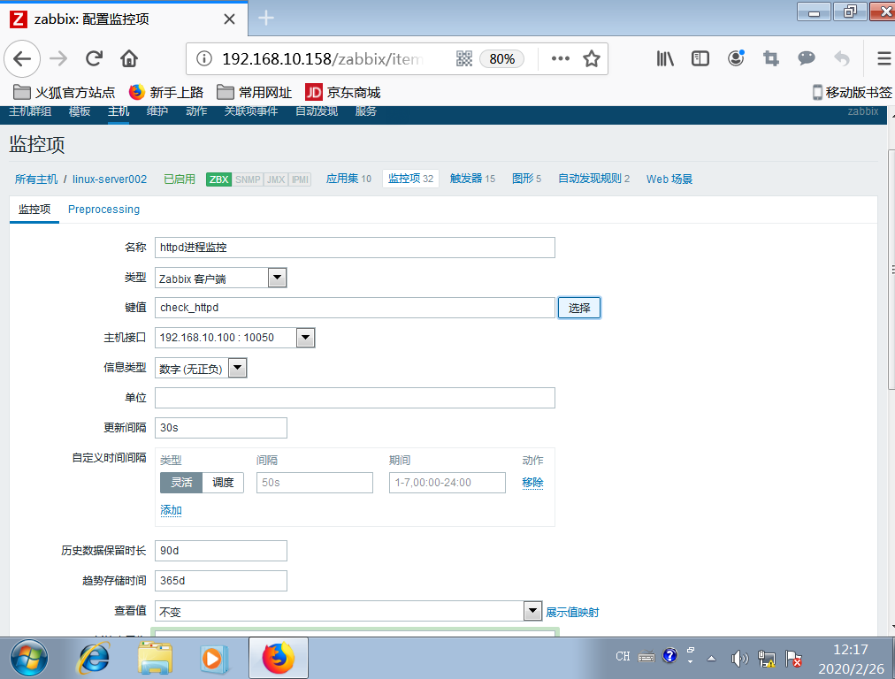The height and width of the screenshot is (679, 895).
Task: Switch to the Preprocessing tab
Action: point(103,210)
